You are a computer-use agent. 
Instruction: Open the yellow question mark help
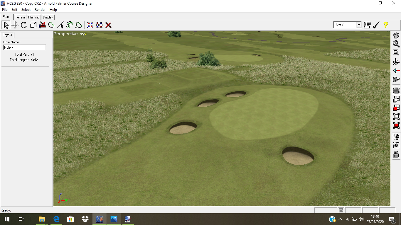(x=386, y=25)
